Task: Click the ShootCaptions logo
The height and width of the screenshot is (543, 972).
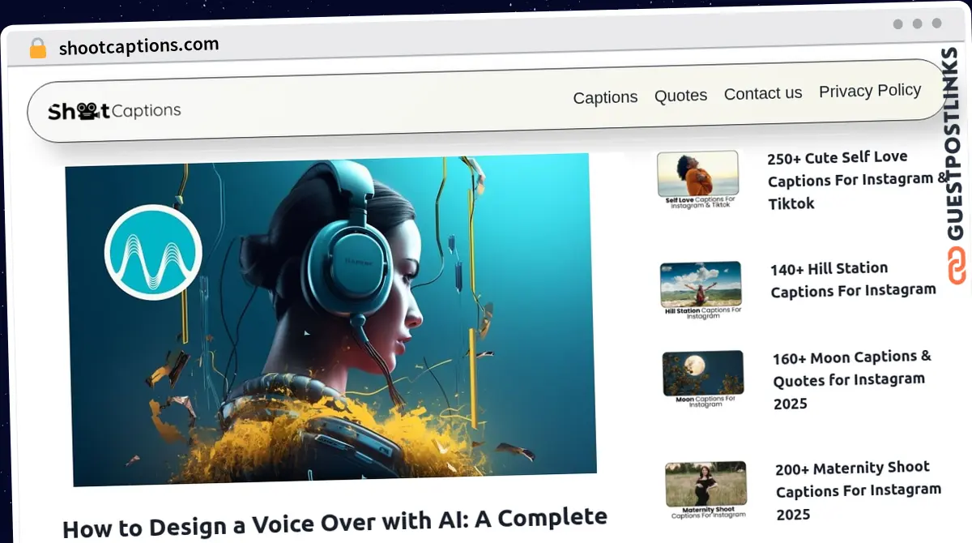Action: [x=114, y=111]
